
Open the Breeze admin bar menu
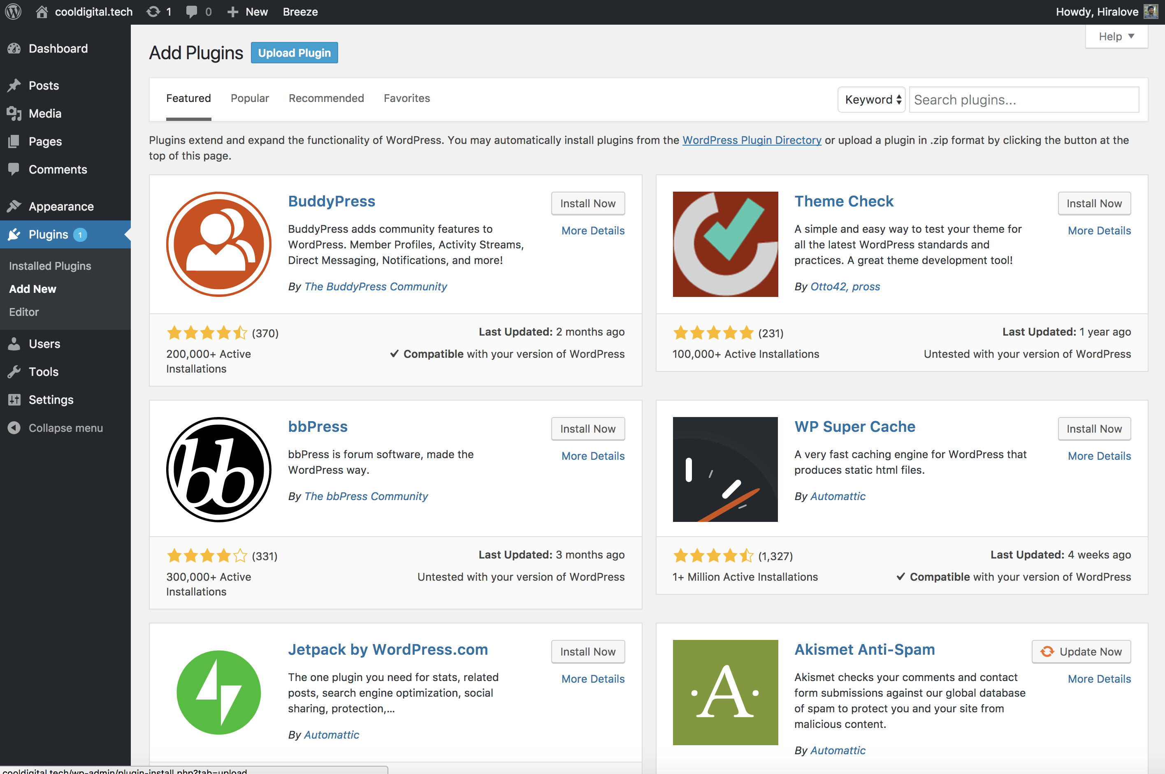(x=300, y=12)
